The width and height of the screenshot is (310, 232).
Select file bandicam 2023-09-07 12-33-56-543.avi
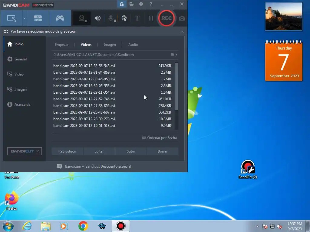(112, 66)
